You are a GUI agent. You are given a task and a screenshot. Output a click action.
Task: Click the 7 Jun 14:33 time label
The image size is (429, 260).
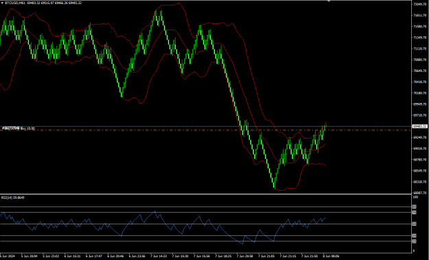click(x=159, y=257)
